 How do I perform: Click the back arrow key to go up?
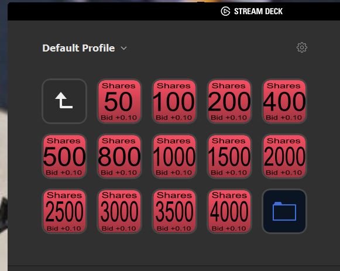64,101
